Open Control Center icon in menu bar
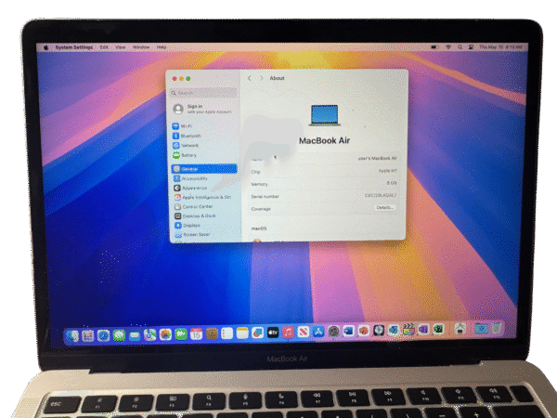This screenshot has width=557, height=418. coord(471,47)
